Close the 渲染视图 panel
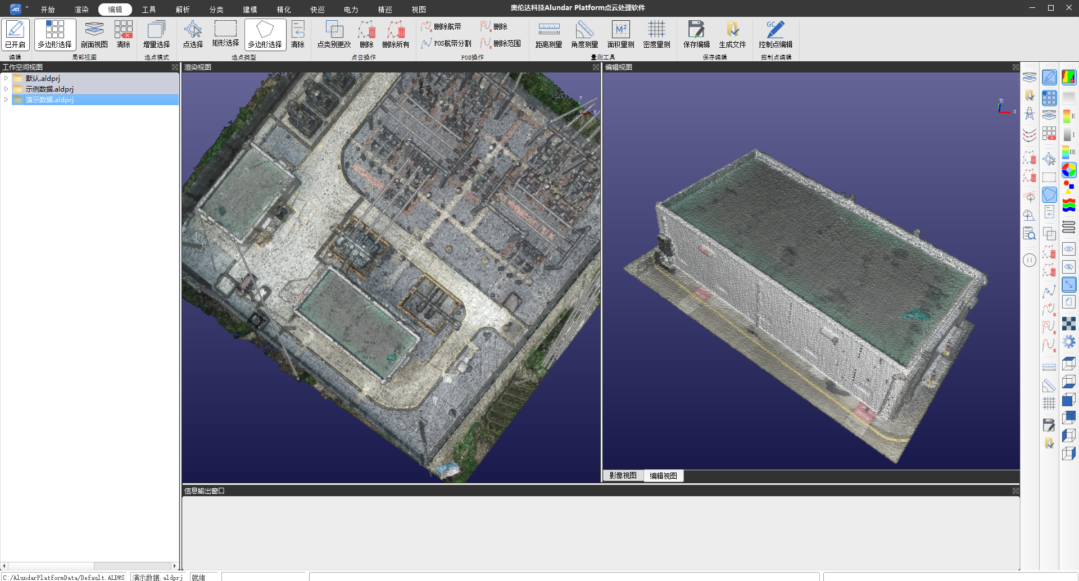The image size is (1079, 581). [596, 67]
